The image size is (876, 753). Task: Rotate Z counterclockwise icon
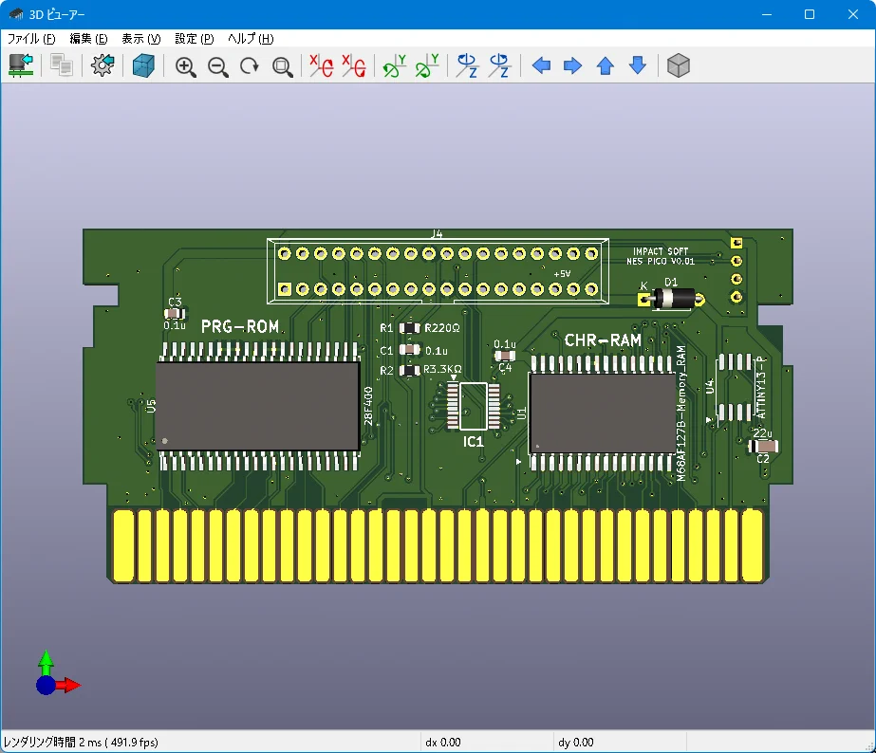[499, 65]
